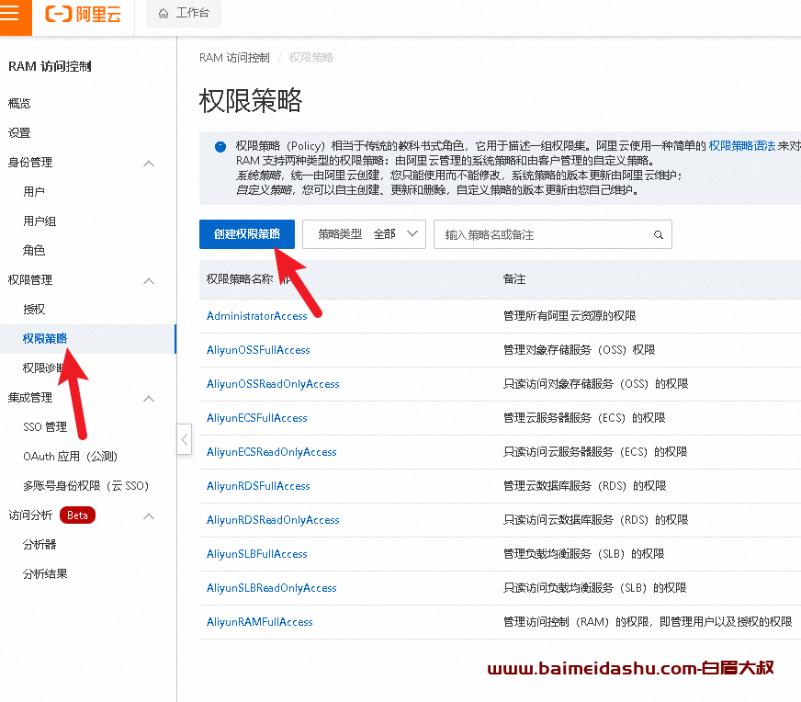Open 多账号身份权限 (云 SSO)
Viewport: 801px width, 702px height.
point(85,485)
